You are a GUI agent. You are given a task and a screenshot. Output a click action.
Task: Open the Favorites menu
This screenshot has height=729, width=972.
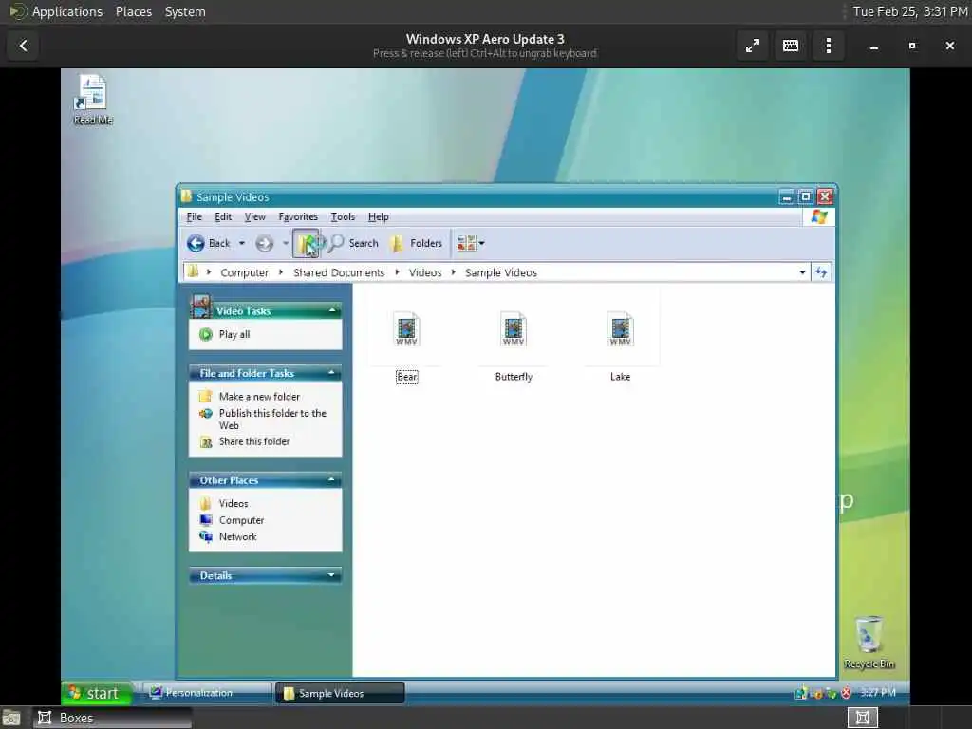coord(298,217)
